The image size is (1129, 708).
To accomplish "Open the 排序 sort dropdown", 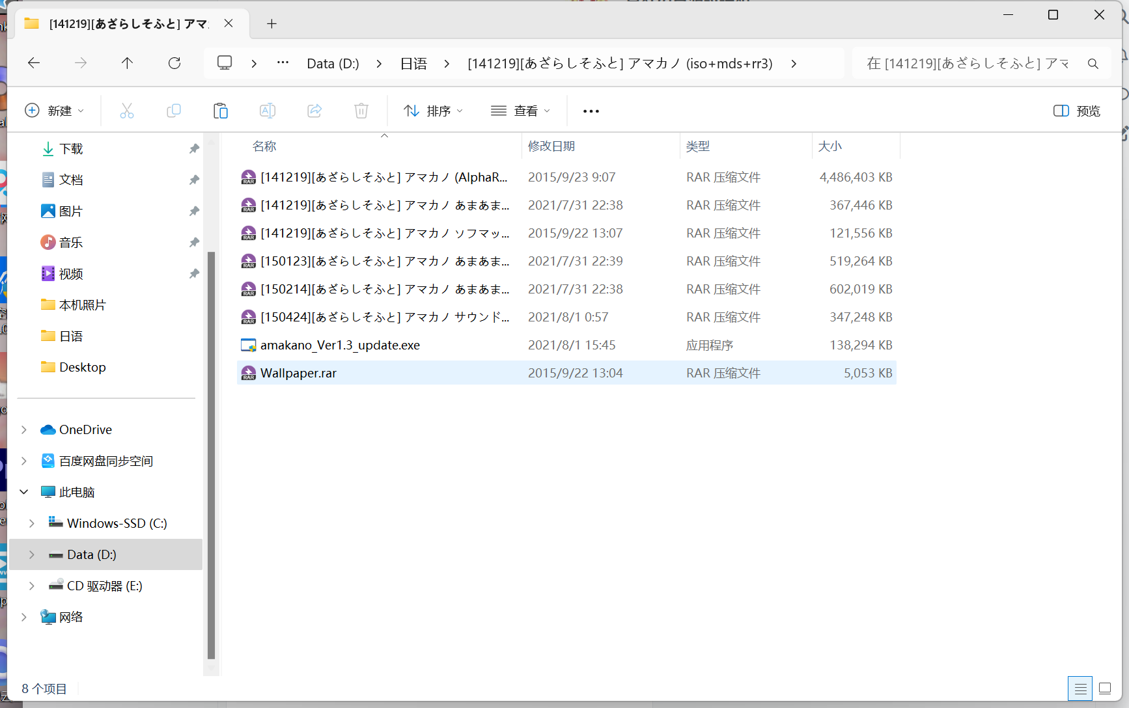I will (x=433, y=111).
